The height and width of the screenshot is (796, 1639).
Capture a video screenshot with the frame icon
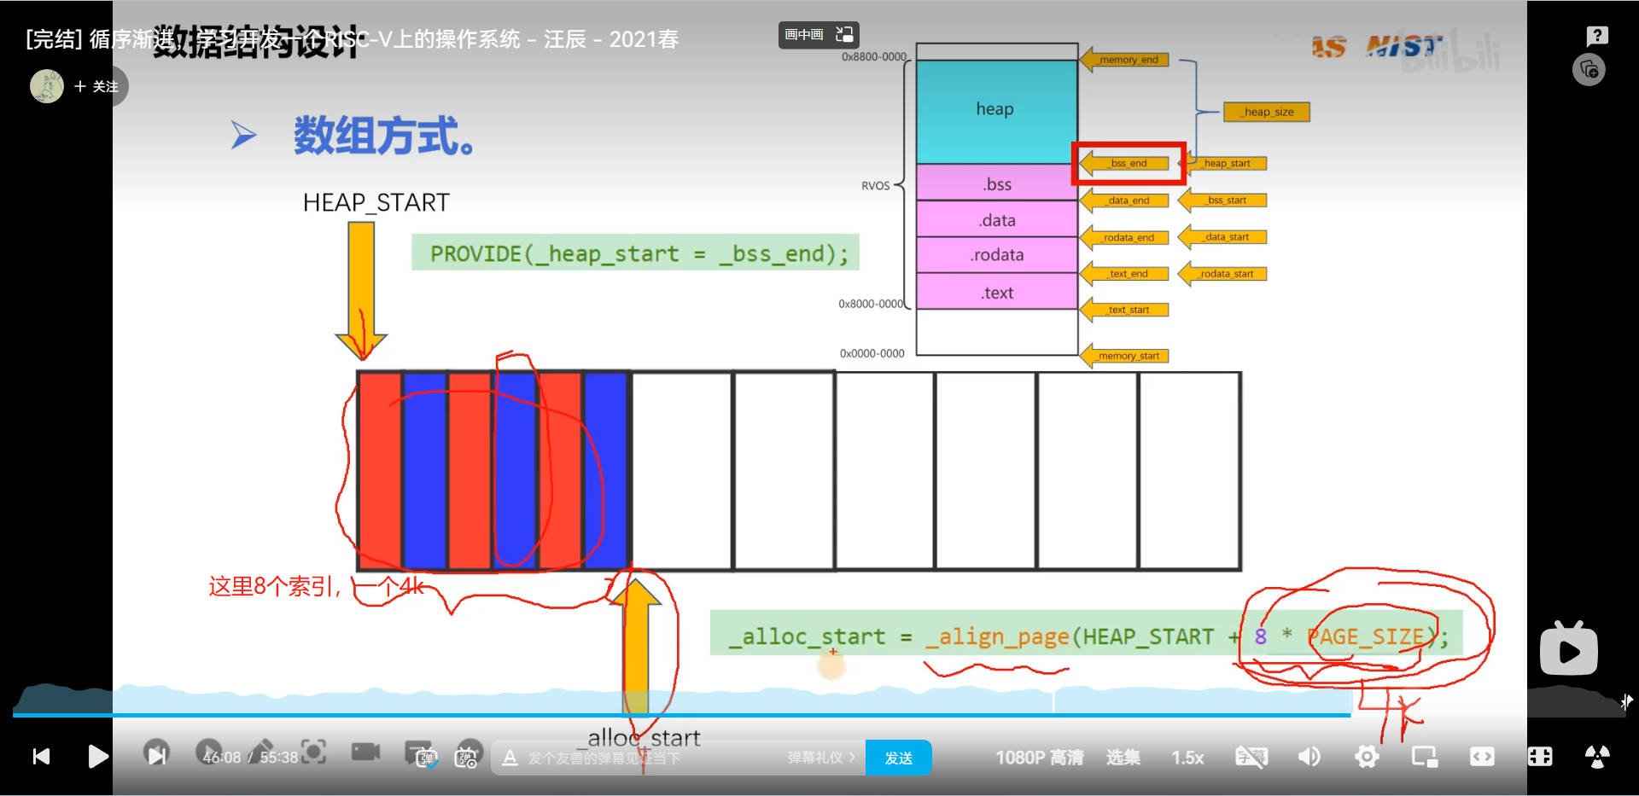pos(313,752)
